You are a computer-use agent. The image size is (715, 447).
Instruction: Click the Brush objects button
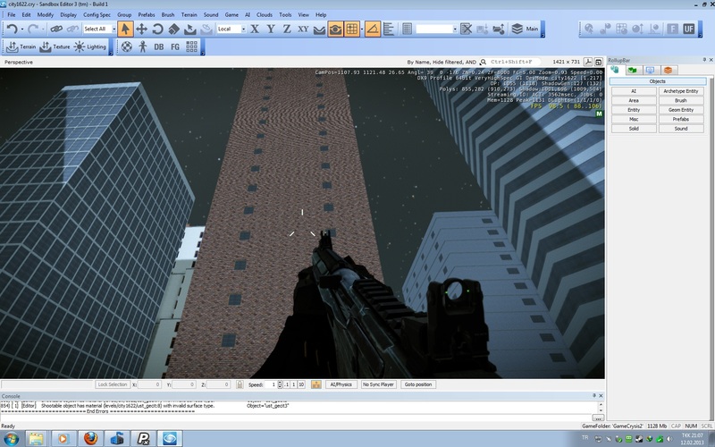pos(681,100)
